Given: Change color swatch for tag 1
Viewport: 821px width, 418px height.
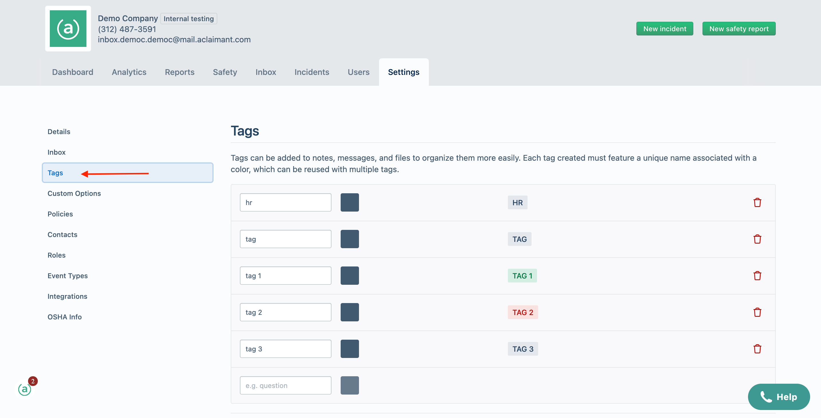Looking at the screenshot, I should click(350, 276).
